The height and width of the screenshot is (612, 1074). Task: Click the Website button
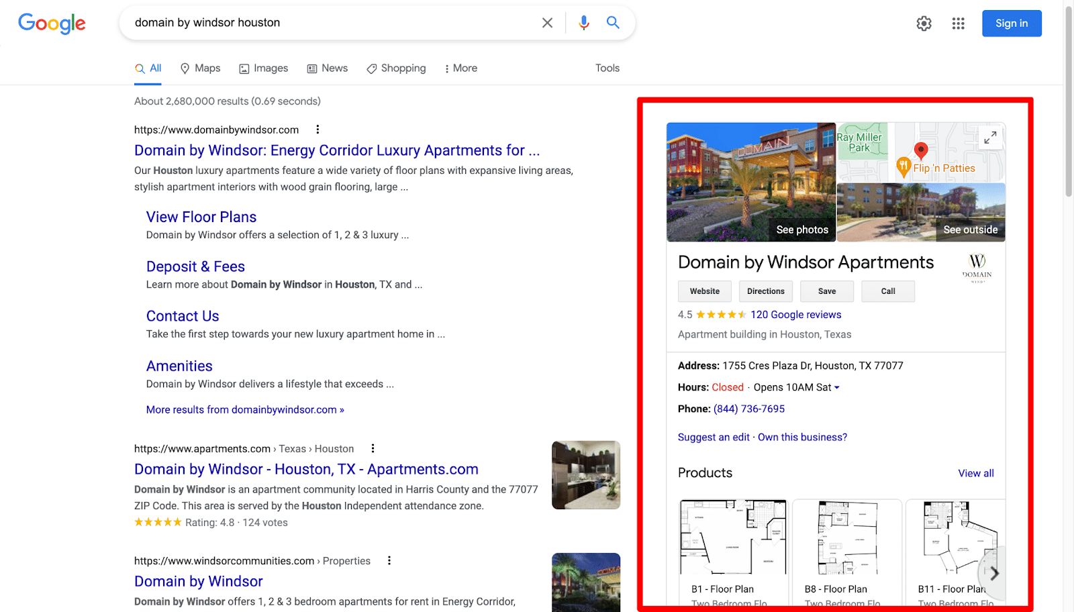705,291
